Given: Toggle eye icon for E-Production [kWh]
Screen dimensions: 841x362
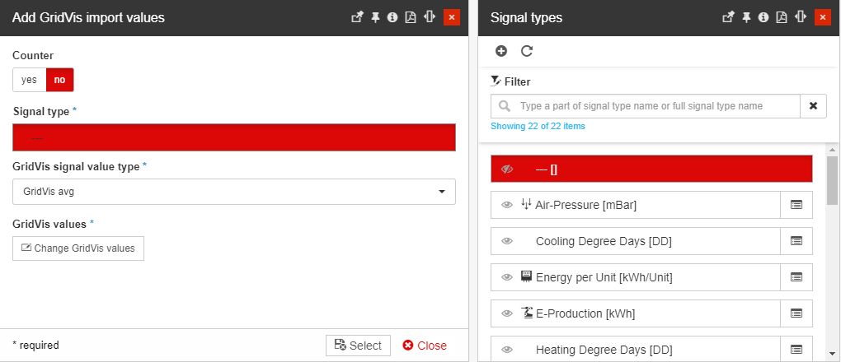Looking at the screenshot, I should point(507,313).
